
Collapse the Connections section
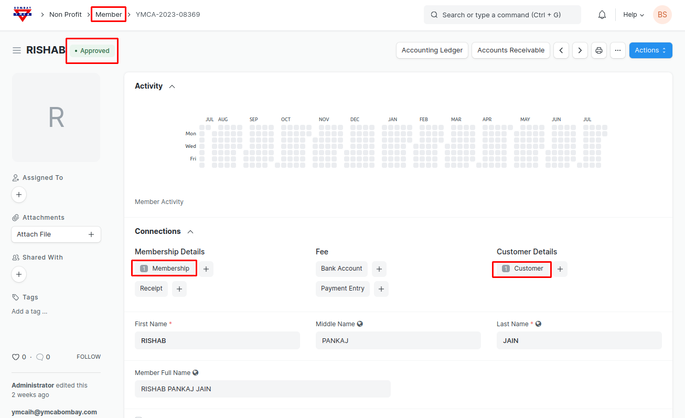coord(190,232)
